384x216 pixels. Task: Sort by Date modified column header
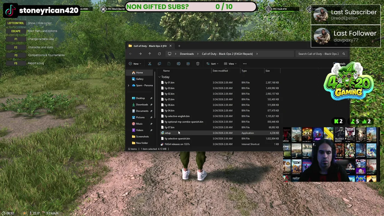220,71
